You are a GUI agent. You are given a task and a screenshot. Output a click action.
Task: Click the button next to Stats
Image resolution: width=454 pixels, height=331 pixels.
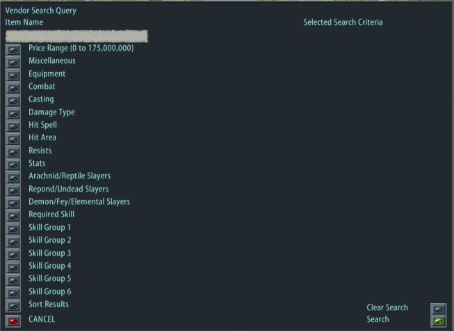tap(13, 164)
